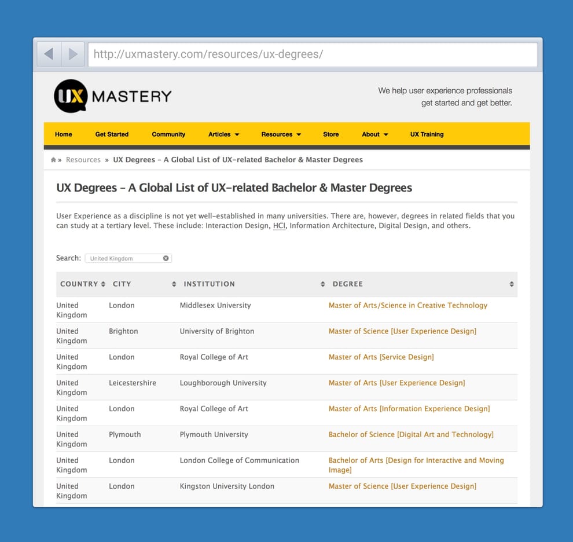Viewport: 573px width, 542px height.
Task: Click the browser back arrow button
Action: (49, 54)
